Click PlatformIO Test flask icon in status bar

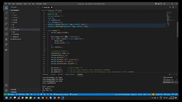pyautogui.click(x=45, y=94)
